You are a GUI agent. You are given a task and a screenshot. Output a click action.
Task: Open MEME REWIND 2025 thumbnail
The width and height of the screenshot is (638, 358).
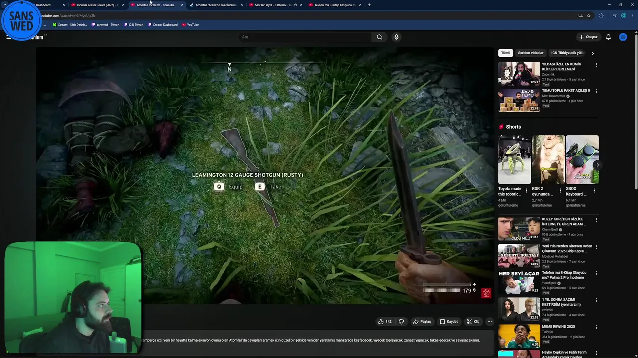click(519, 336)
